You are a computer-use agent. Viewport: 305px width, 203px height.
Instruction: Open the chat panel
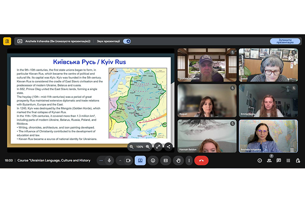click(279, 160)
